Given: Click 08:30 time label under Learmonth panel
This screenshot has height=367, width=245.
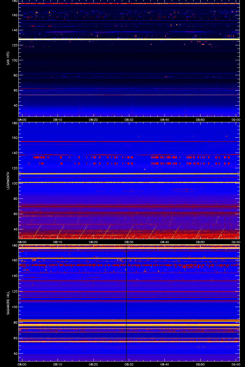Looking at the screenshot, I should 129,242.
